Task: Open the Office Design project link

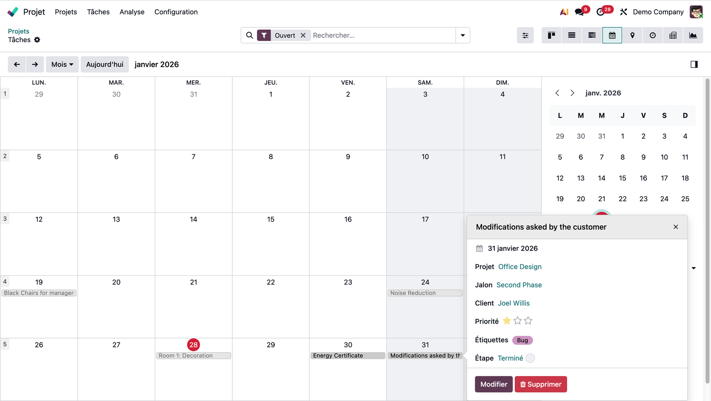Action: (520, 267)
